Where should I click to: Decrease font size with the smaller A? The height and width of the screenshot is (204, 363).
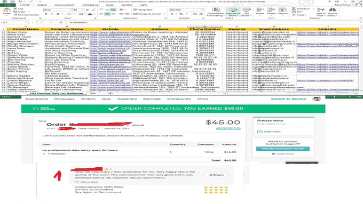(x=93, y=10)
